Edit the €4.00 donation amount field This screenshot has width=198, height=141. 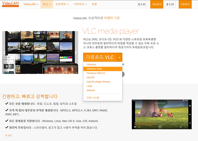pyautogui.click(x=142, y=4)
